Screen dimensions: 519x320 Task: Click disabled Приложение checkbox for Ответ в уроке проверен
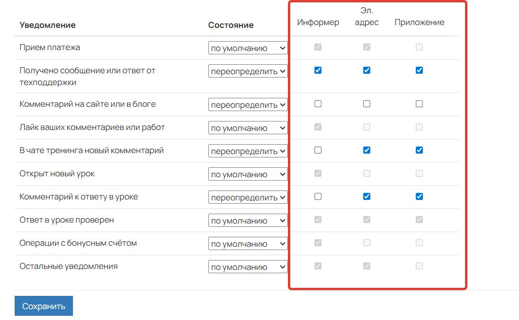click(x=419, y=220)
